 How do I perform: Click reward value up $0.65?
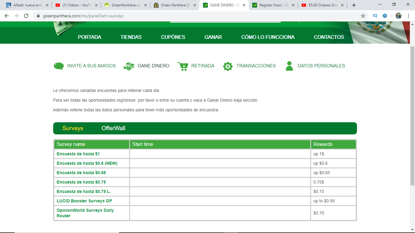(322, 173)
